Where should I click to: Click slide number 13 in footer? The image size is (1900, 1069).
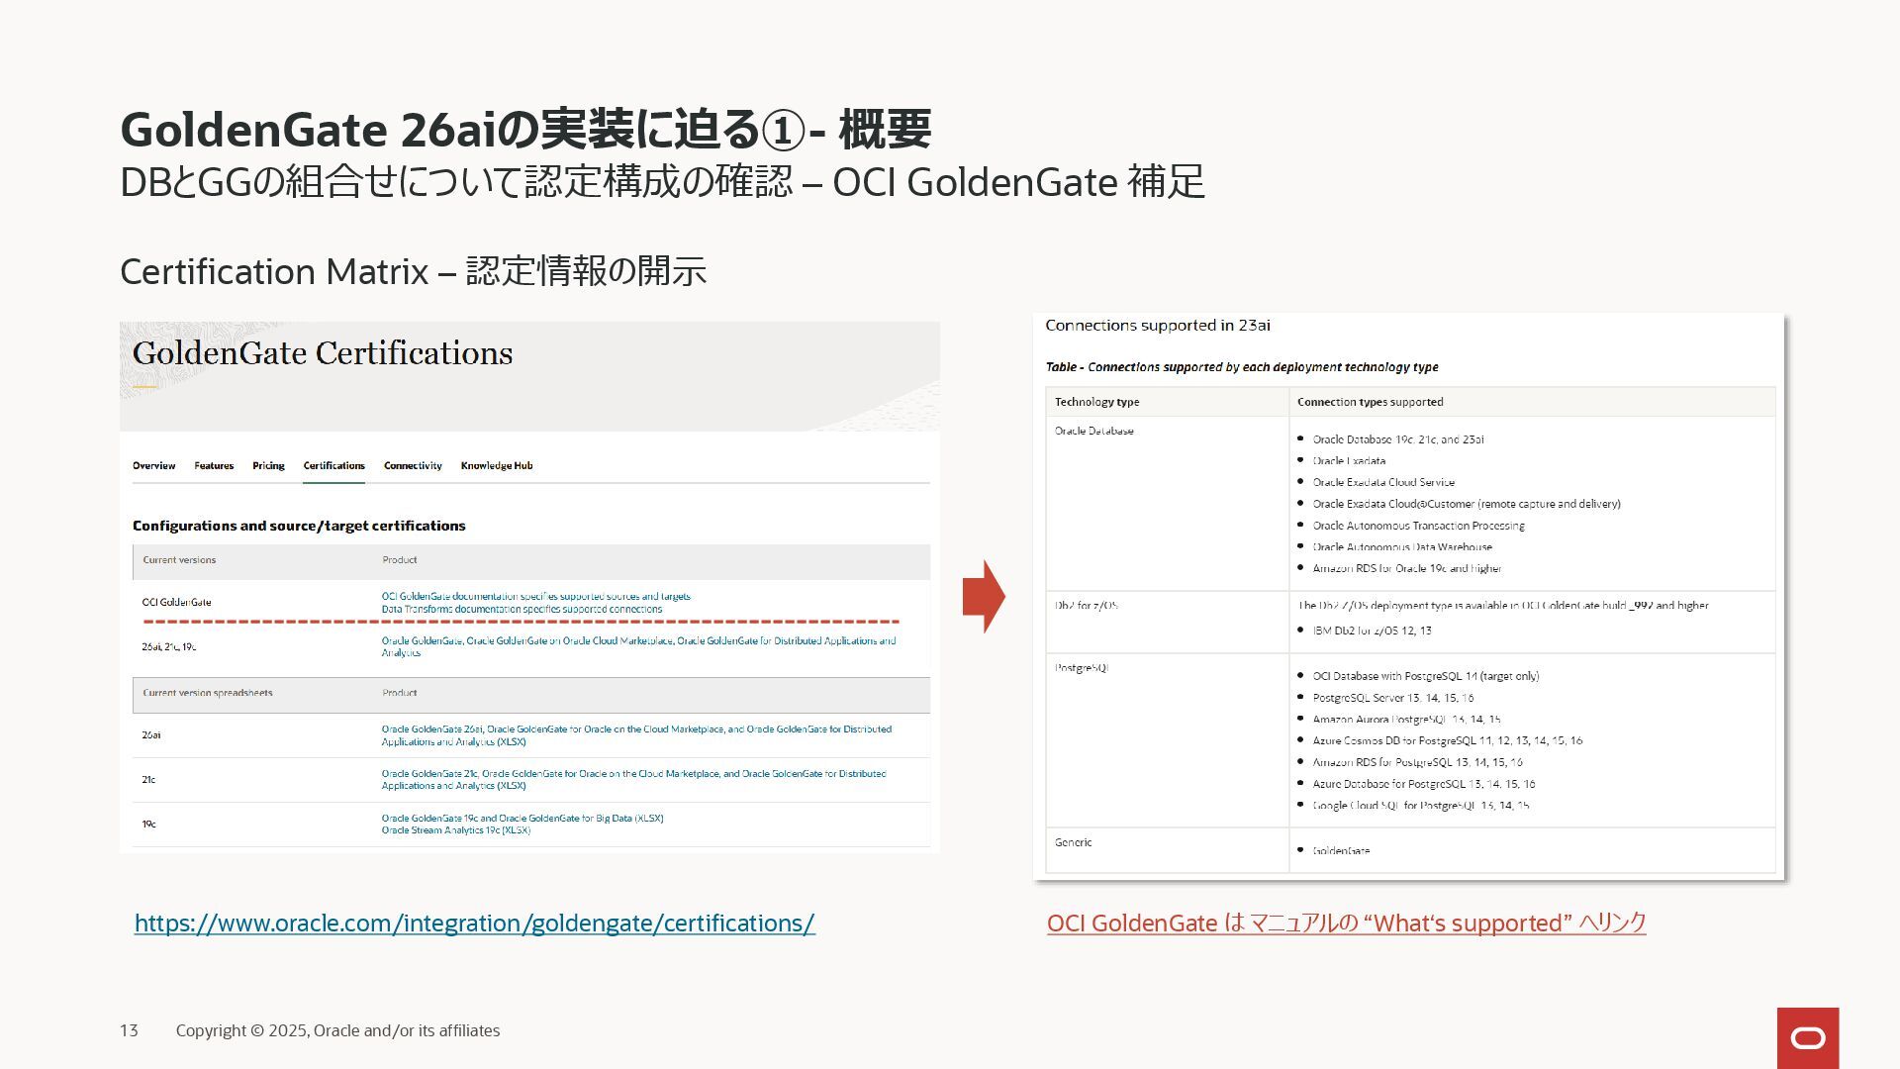[129, 1030]
